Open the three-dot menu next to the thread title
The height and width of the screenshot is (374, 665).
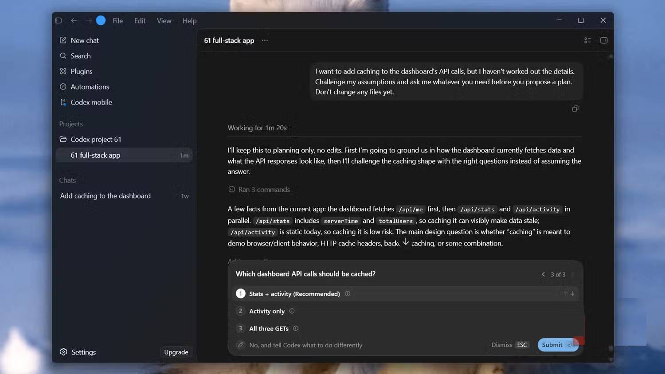coord(265,40)
